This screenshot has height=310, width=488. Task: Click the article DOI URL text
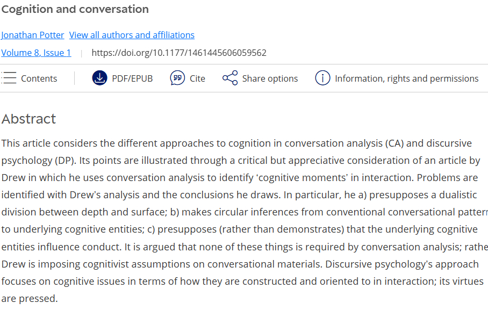(x=179, y=53)
